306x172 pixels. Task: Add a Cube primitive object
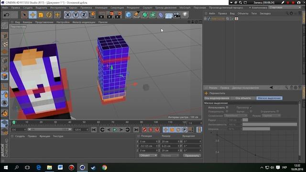129,15
